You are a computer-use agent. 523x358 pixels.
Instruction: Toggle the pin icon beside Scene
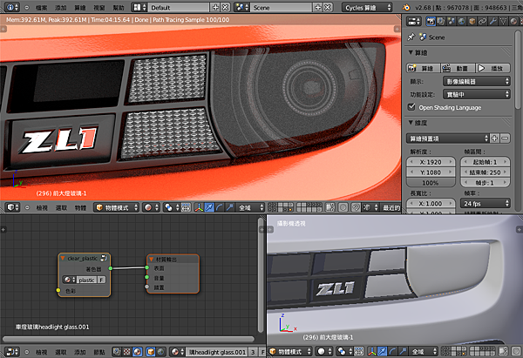(x=411, y=37)
